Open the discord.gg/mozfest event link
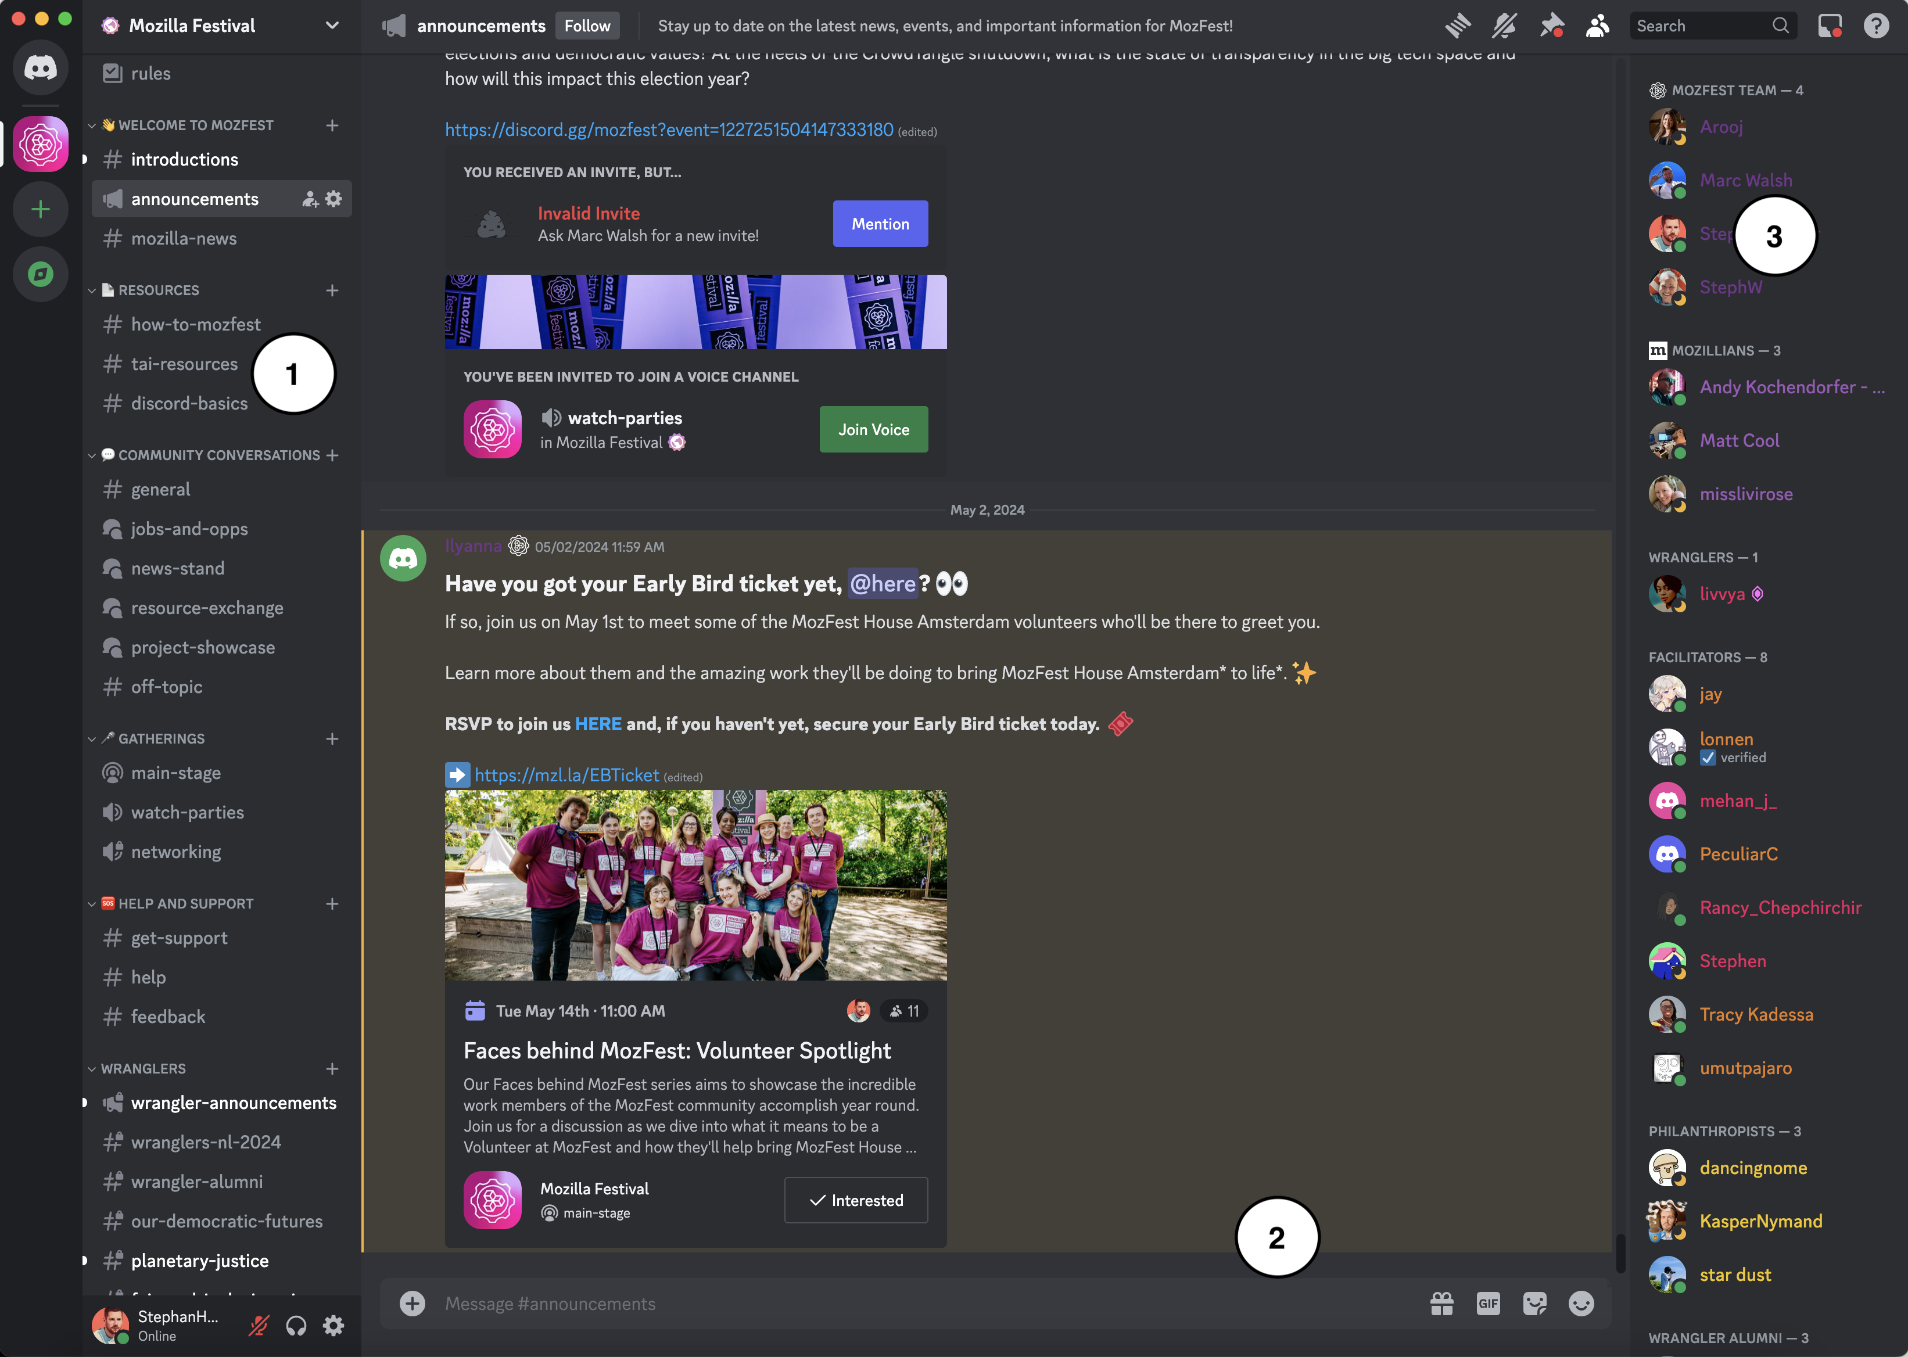 click(x=669, y=130)
